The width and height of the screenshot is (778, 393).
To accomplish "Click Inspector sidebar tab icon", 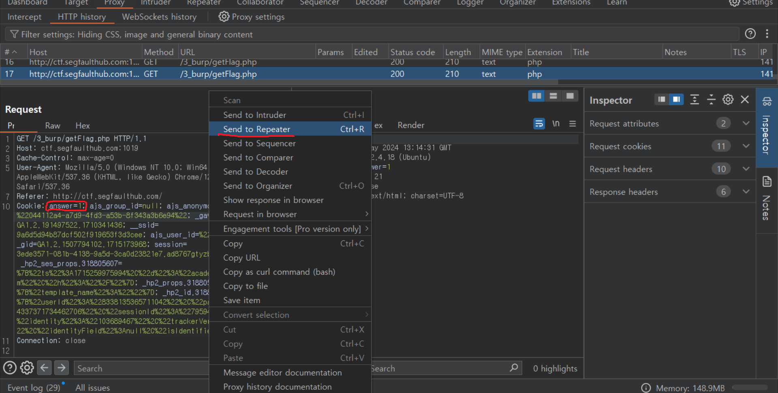I will point(767,102).
